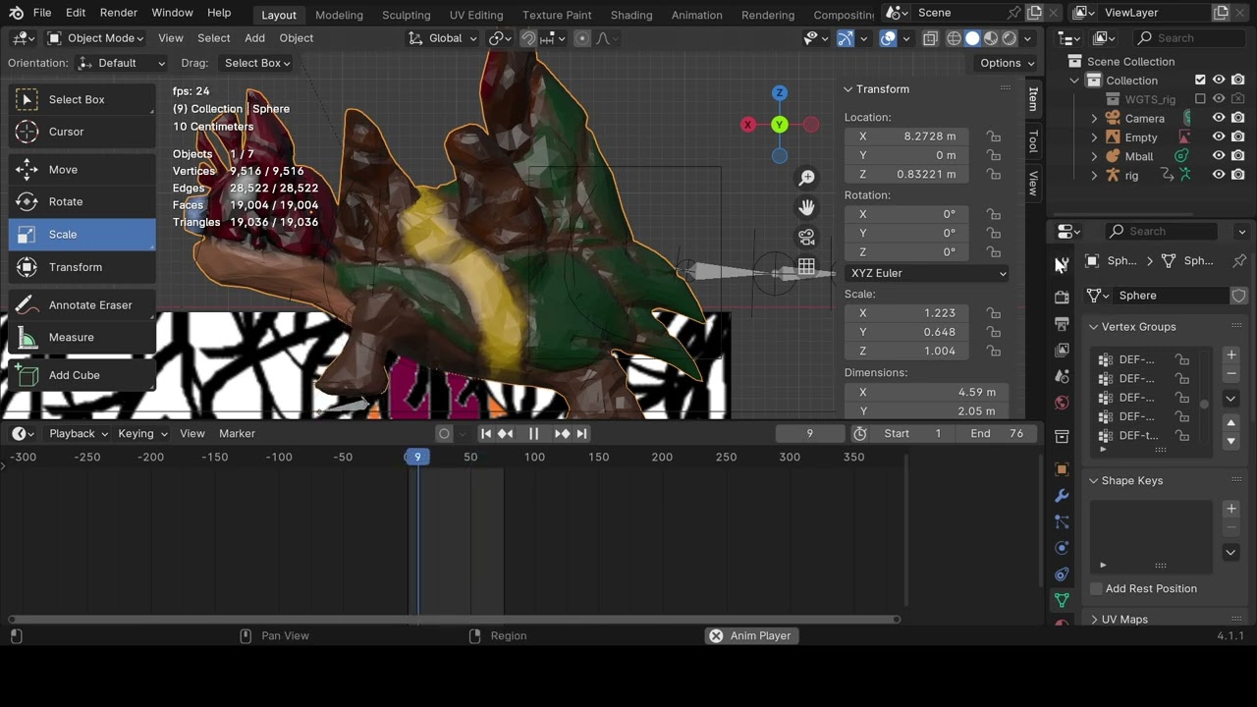Open the Object Mode dropdown

coord(95,38)
